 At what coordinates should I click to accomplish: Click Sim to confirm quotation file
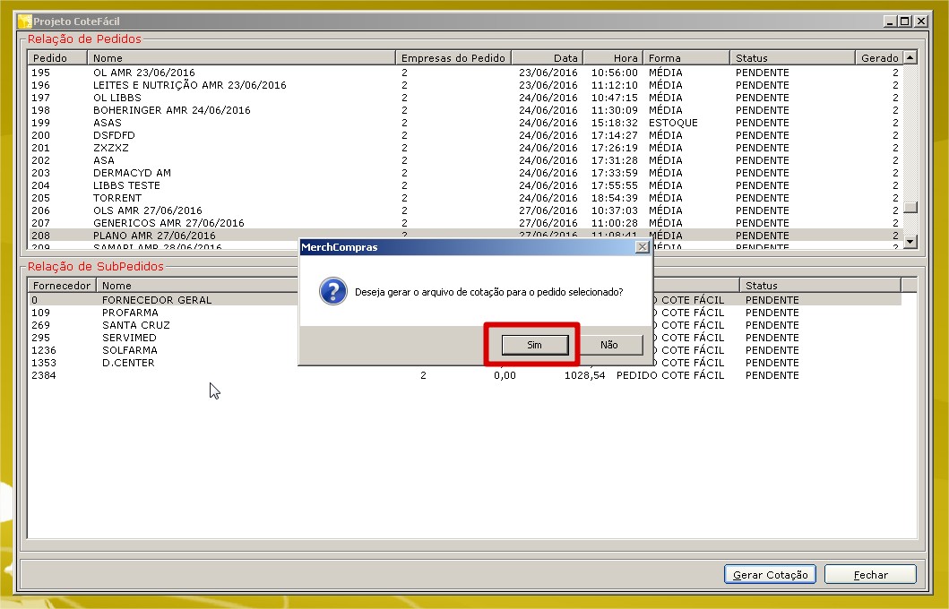pos(534,345)
